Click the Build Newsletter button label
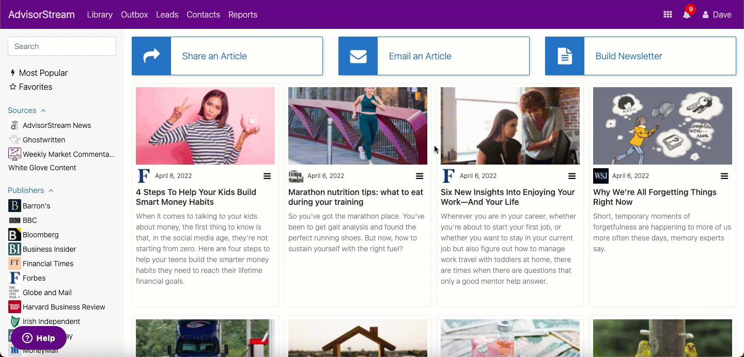 pos(629,56)
